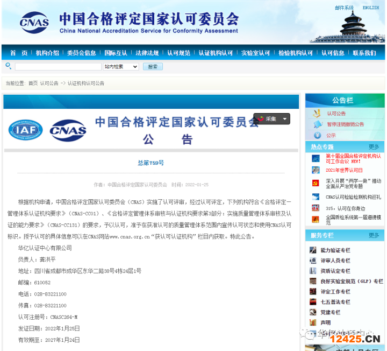Open 认可公告 link in 公告栏
This screenshot has height=351, width=387.
(336, 114)
